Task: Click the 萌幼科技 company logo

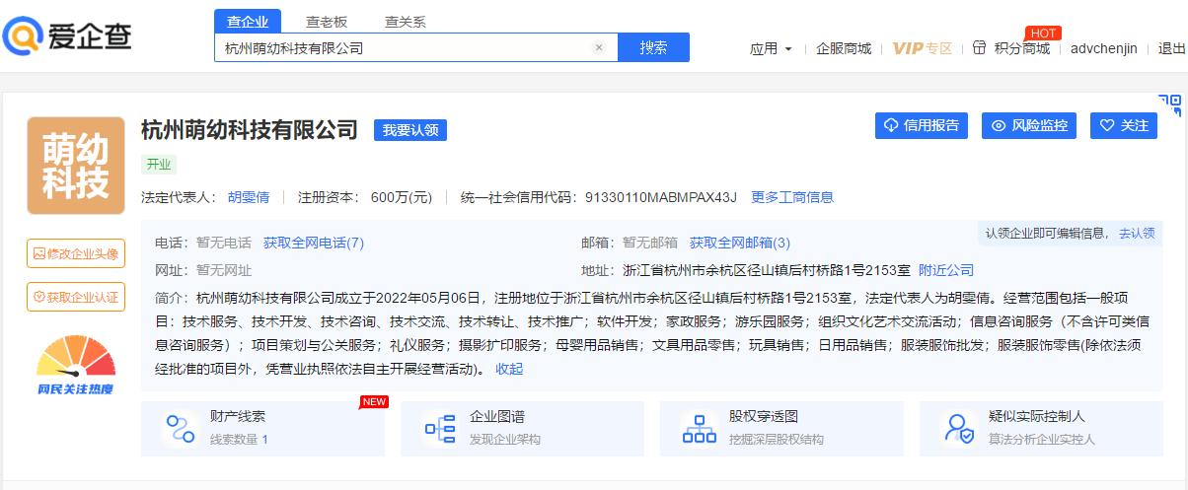Action: coord(76,166)
